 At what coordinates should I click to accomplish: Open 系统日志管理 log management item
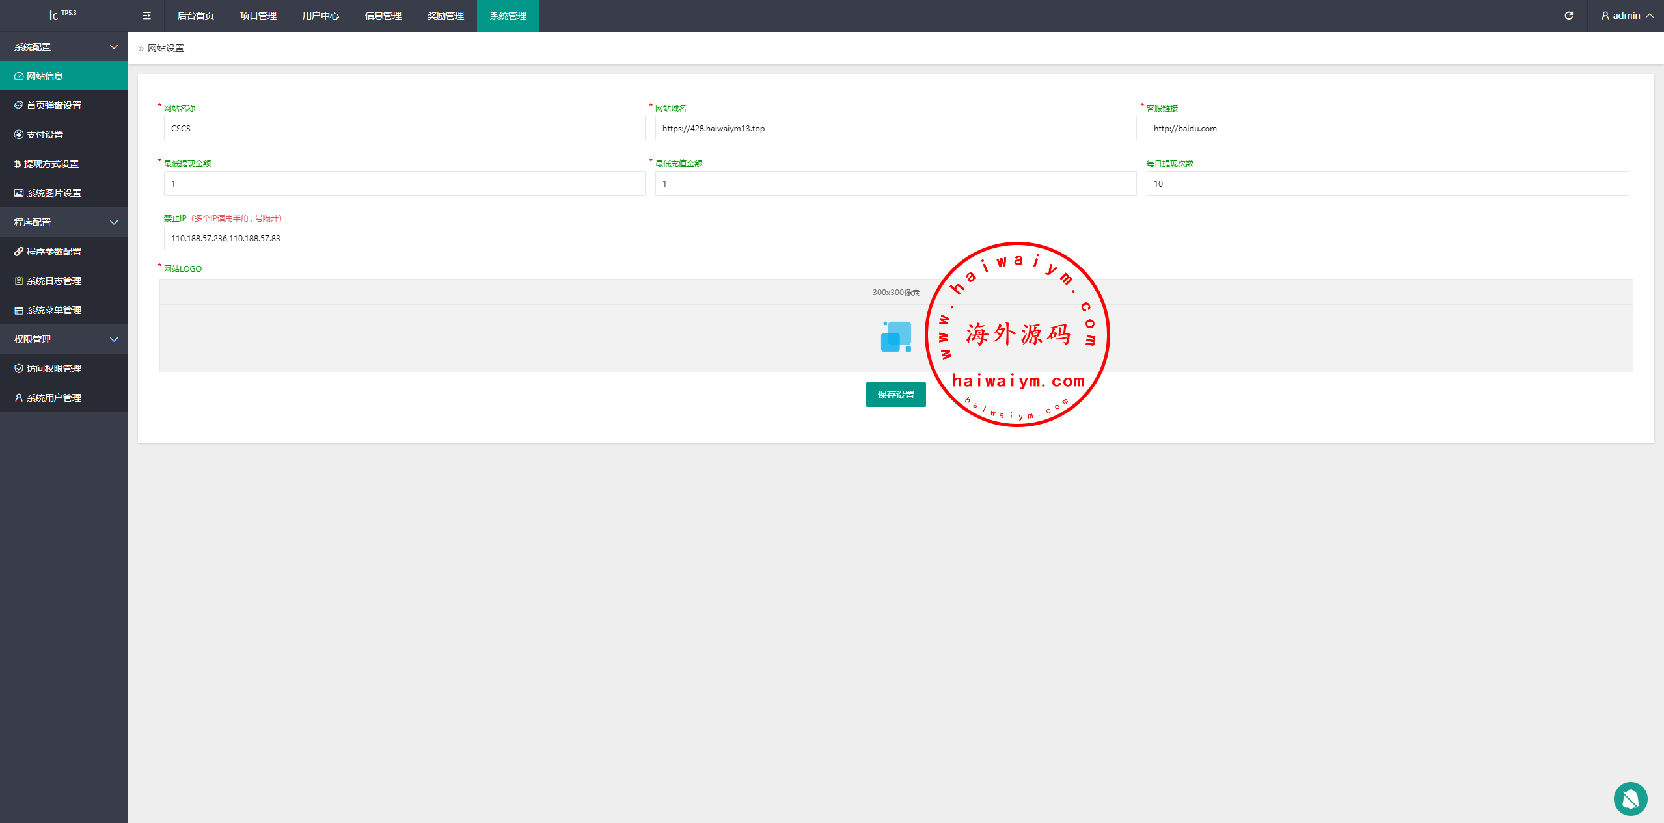click(x=53, y=281)
